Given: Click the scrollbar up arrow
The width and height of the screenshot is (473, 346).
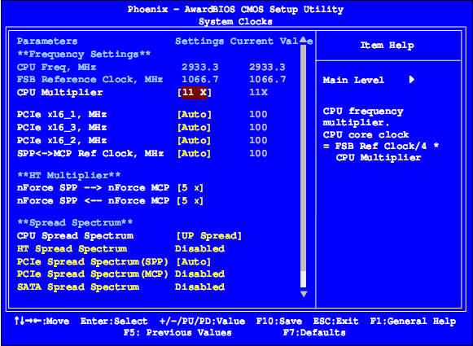Looking at the screenshot, I should 304,40.
